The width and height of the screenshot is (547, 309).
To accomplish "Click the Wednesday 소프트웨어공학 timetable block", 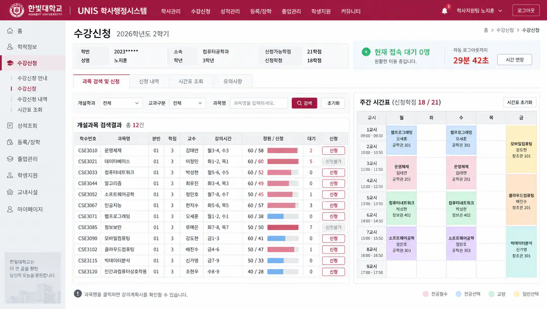I will pyautogui.click(x=461, y=243).
